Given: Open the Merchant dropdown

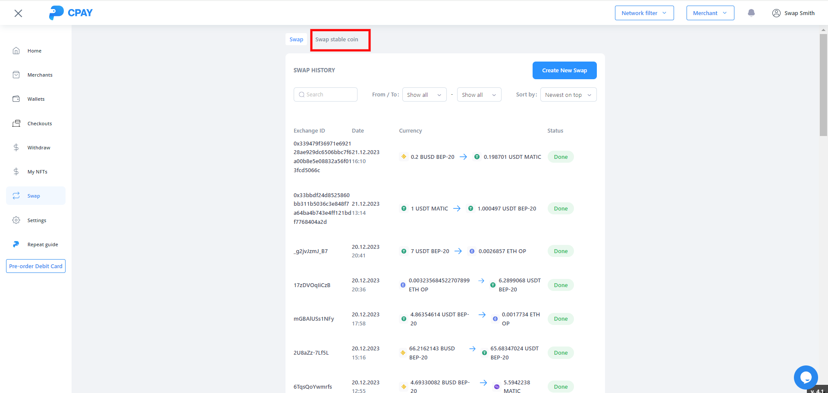Looking at the screenshot, I should click(x=710, y=13).
